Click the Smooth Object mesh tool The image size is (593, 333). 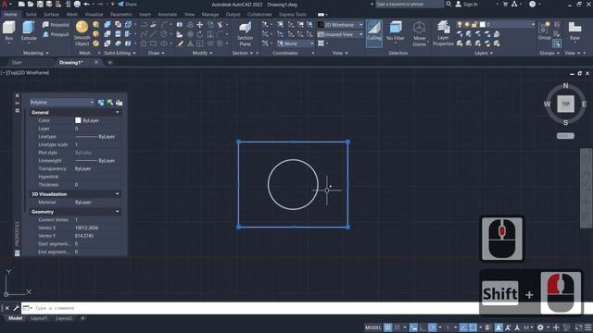point(82,33)
